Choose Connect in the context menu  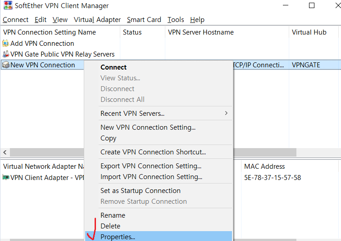(158, 67)
